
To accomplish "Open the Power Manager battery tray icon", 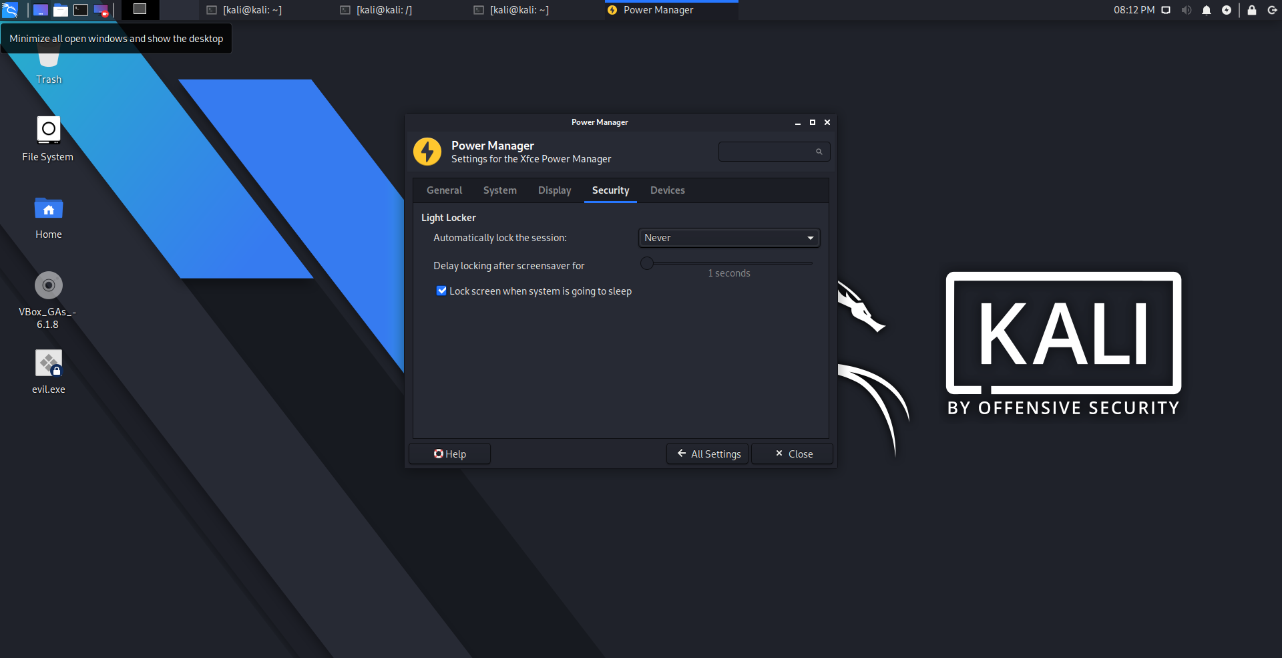I will (x=1227, y=10).
